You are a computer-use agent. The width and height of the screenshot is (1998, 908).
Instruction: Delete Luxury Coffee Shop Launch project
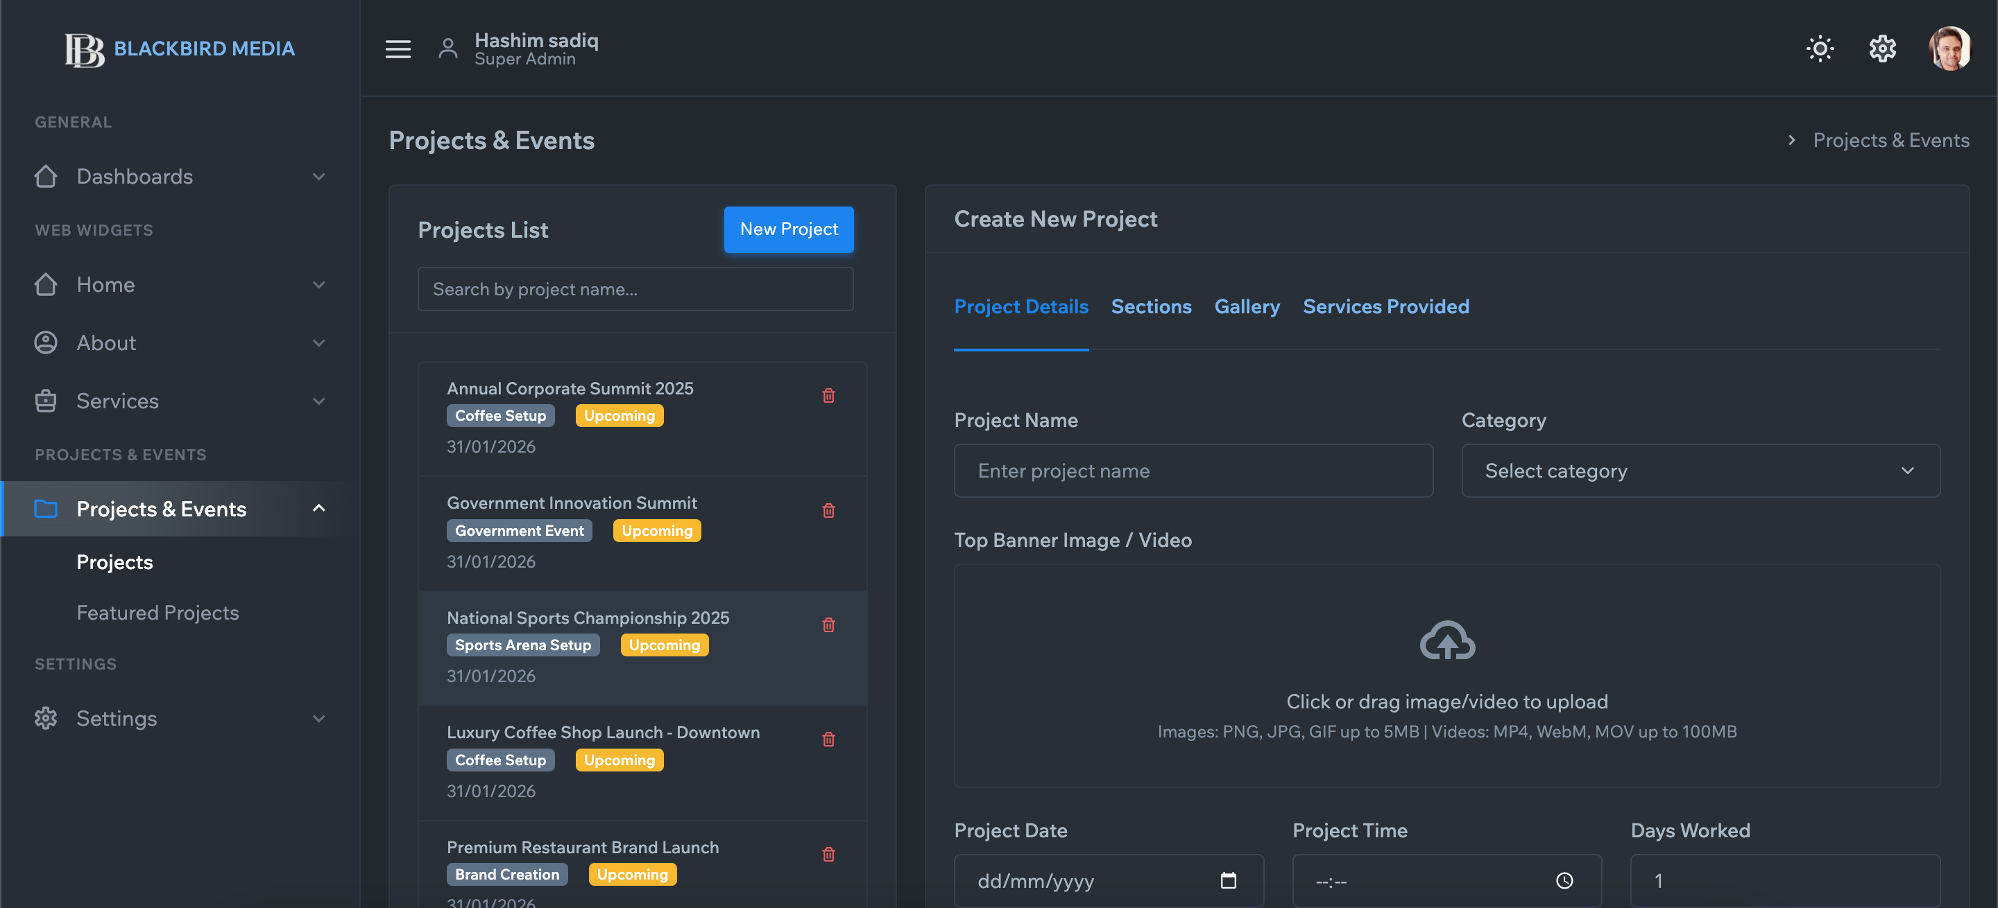tap(828, 740)
